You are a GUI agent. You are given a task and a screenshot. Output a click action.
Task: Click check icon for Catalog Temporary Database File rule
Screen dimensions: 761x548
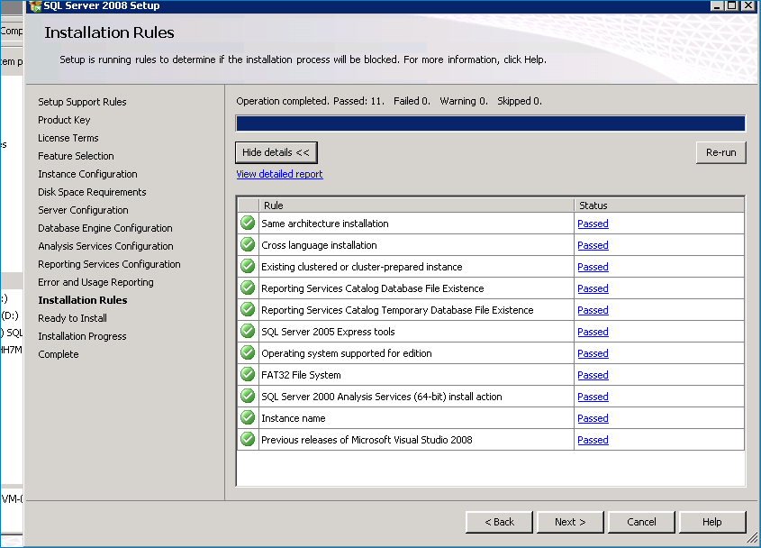point(248,309)
